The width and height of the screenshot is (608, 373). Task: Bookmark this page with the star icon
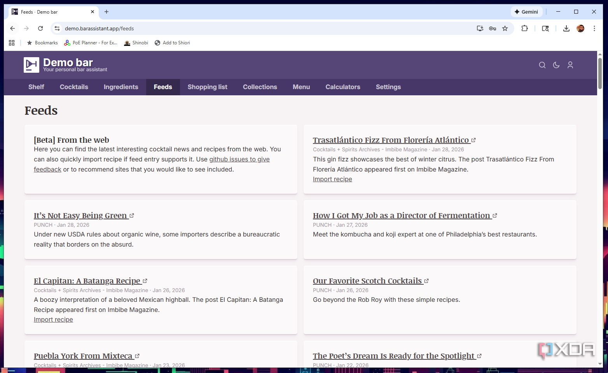(x=505, y=28)
